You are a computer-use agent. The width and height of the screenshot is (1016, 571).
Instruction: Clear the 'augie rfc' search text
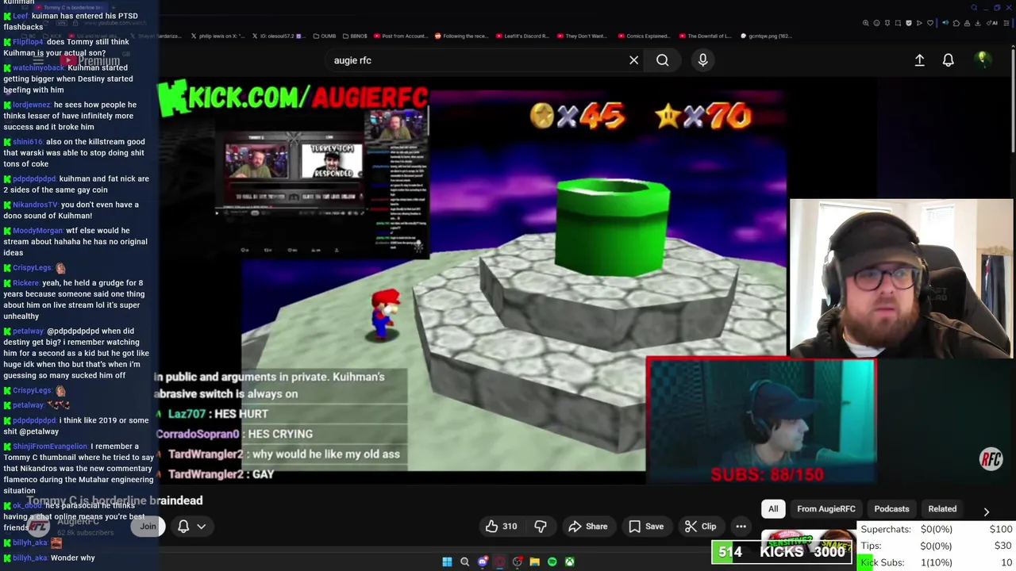click(x=633, y=60)
